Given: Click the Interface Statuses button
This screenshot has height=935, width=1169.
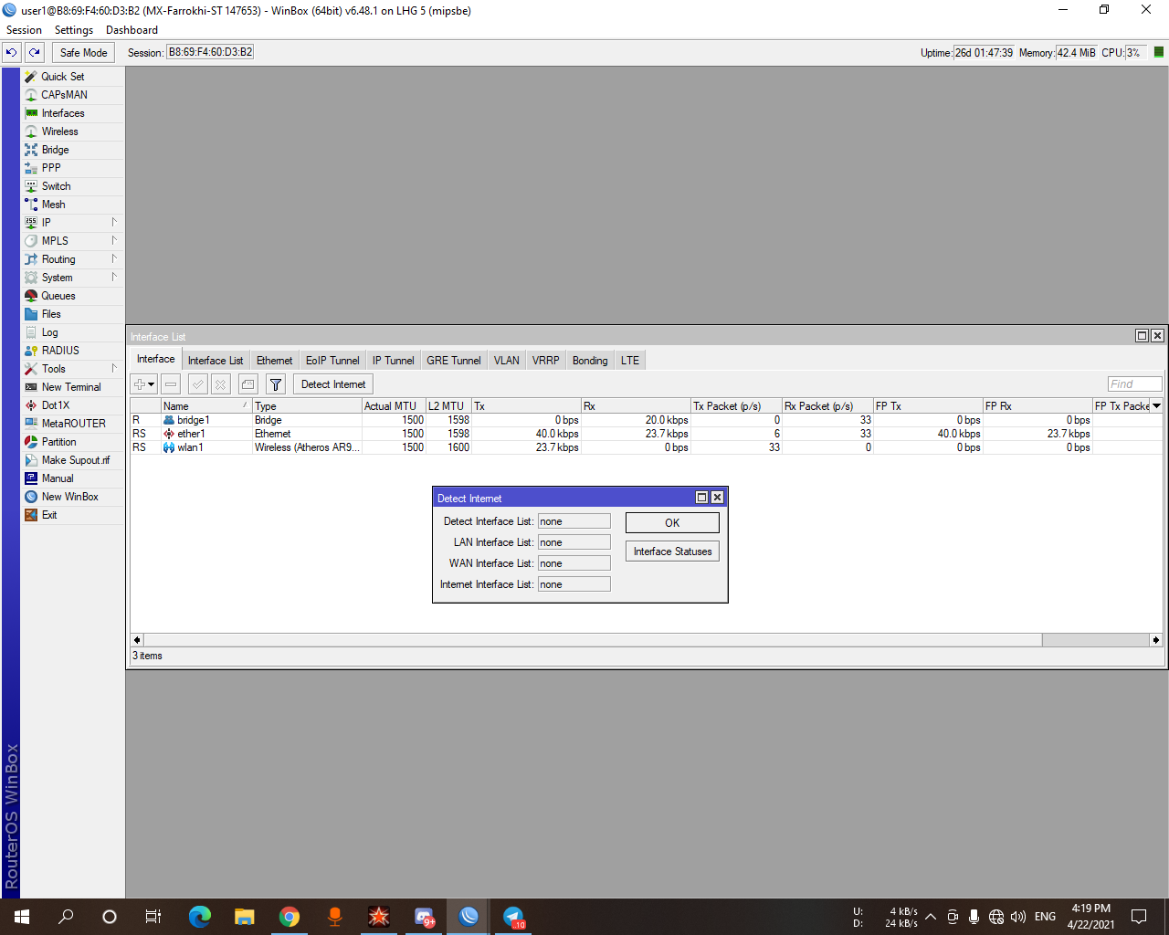Looking at the screenshot, I should tap(672, 551).
